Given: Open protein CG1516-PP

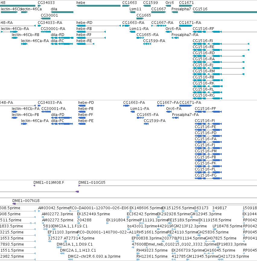Looking at the screenshot, I should coord(205,109).
